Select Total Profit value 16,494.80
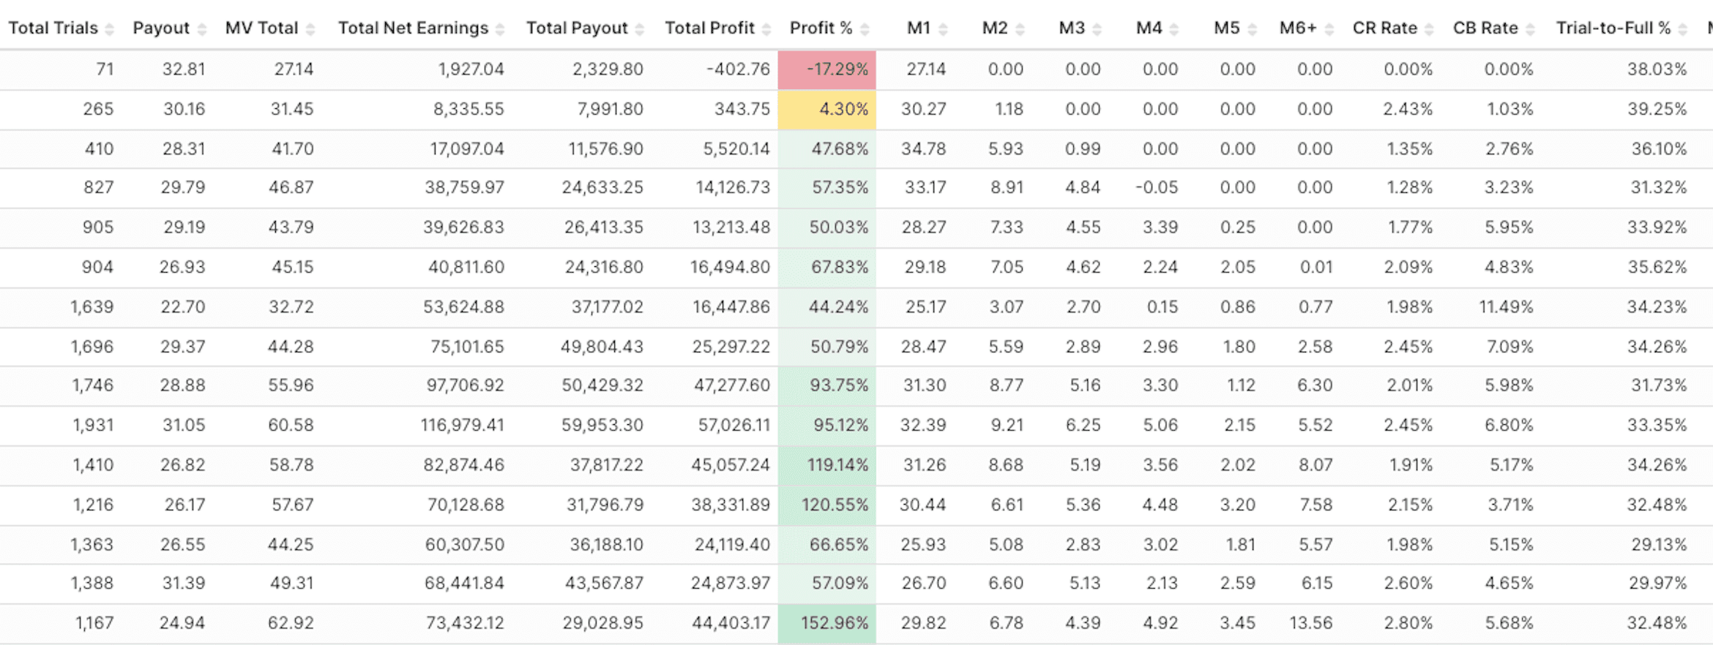1713x645 pixels. click(x=730, y=268)
